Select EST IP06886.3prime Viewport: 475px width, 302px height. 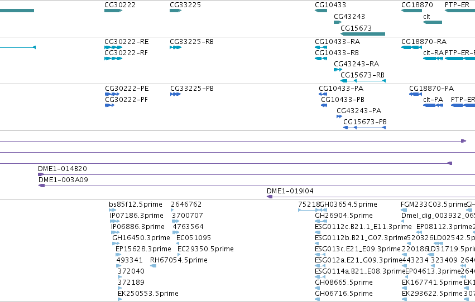point(115,232)
